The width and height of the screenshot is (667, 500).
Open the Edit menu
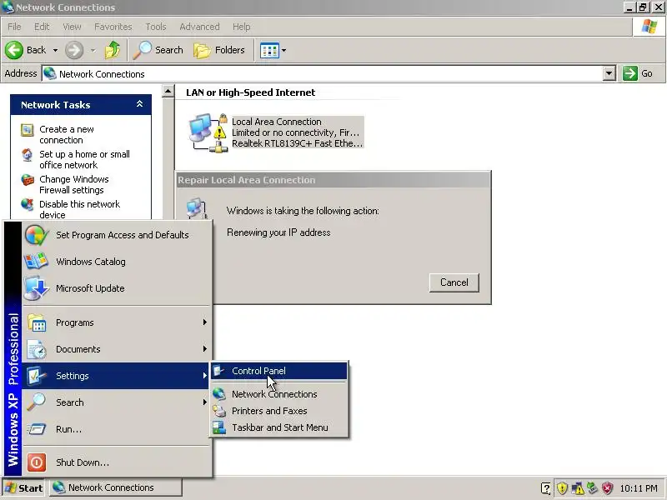click(42, 27)
